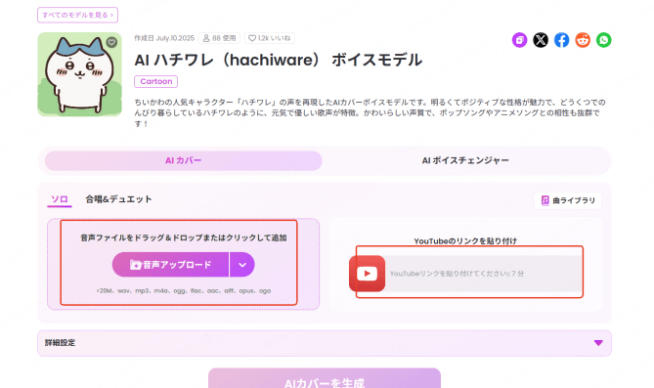654x388 pixels.
Task: Switch to the AI カバー tab
Action: coord(183,160)
